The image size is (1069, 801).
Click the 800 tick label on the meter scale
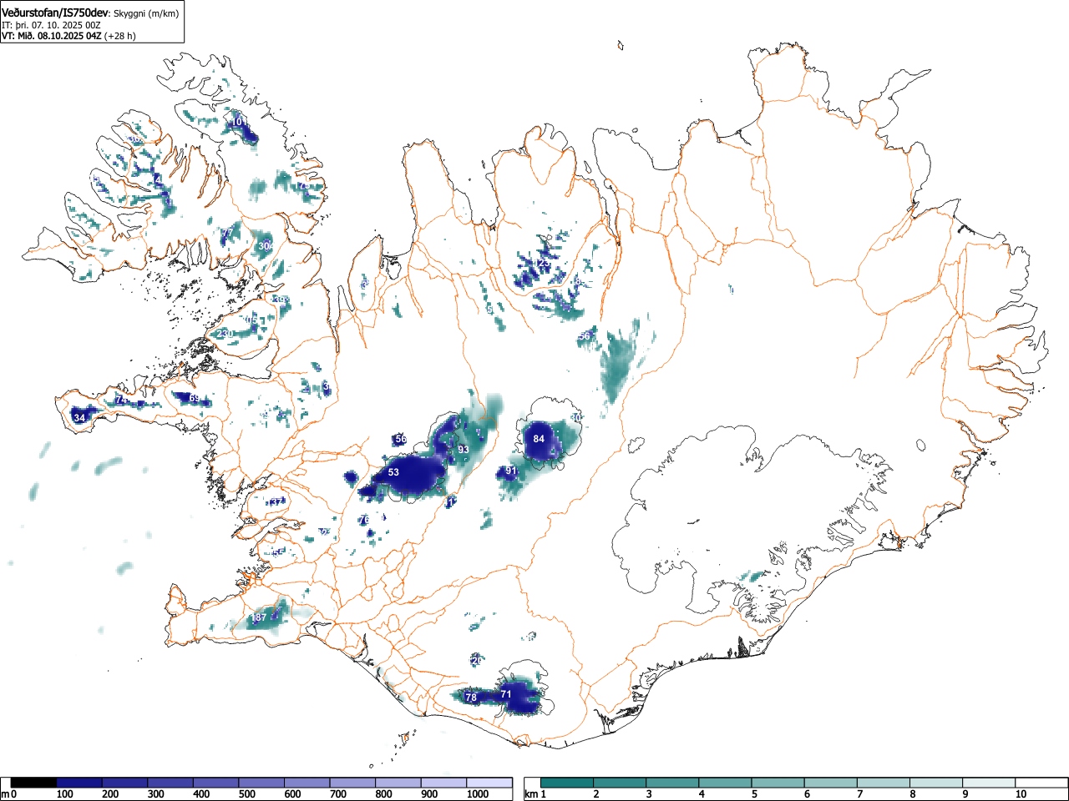click(383, 794)
